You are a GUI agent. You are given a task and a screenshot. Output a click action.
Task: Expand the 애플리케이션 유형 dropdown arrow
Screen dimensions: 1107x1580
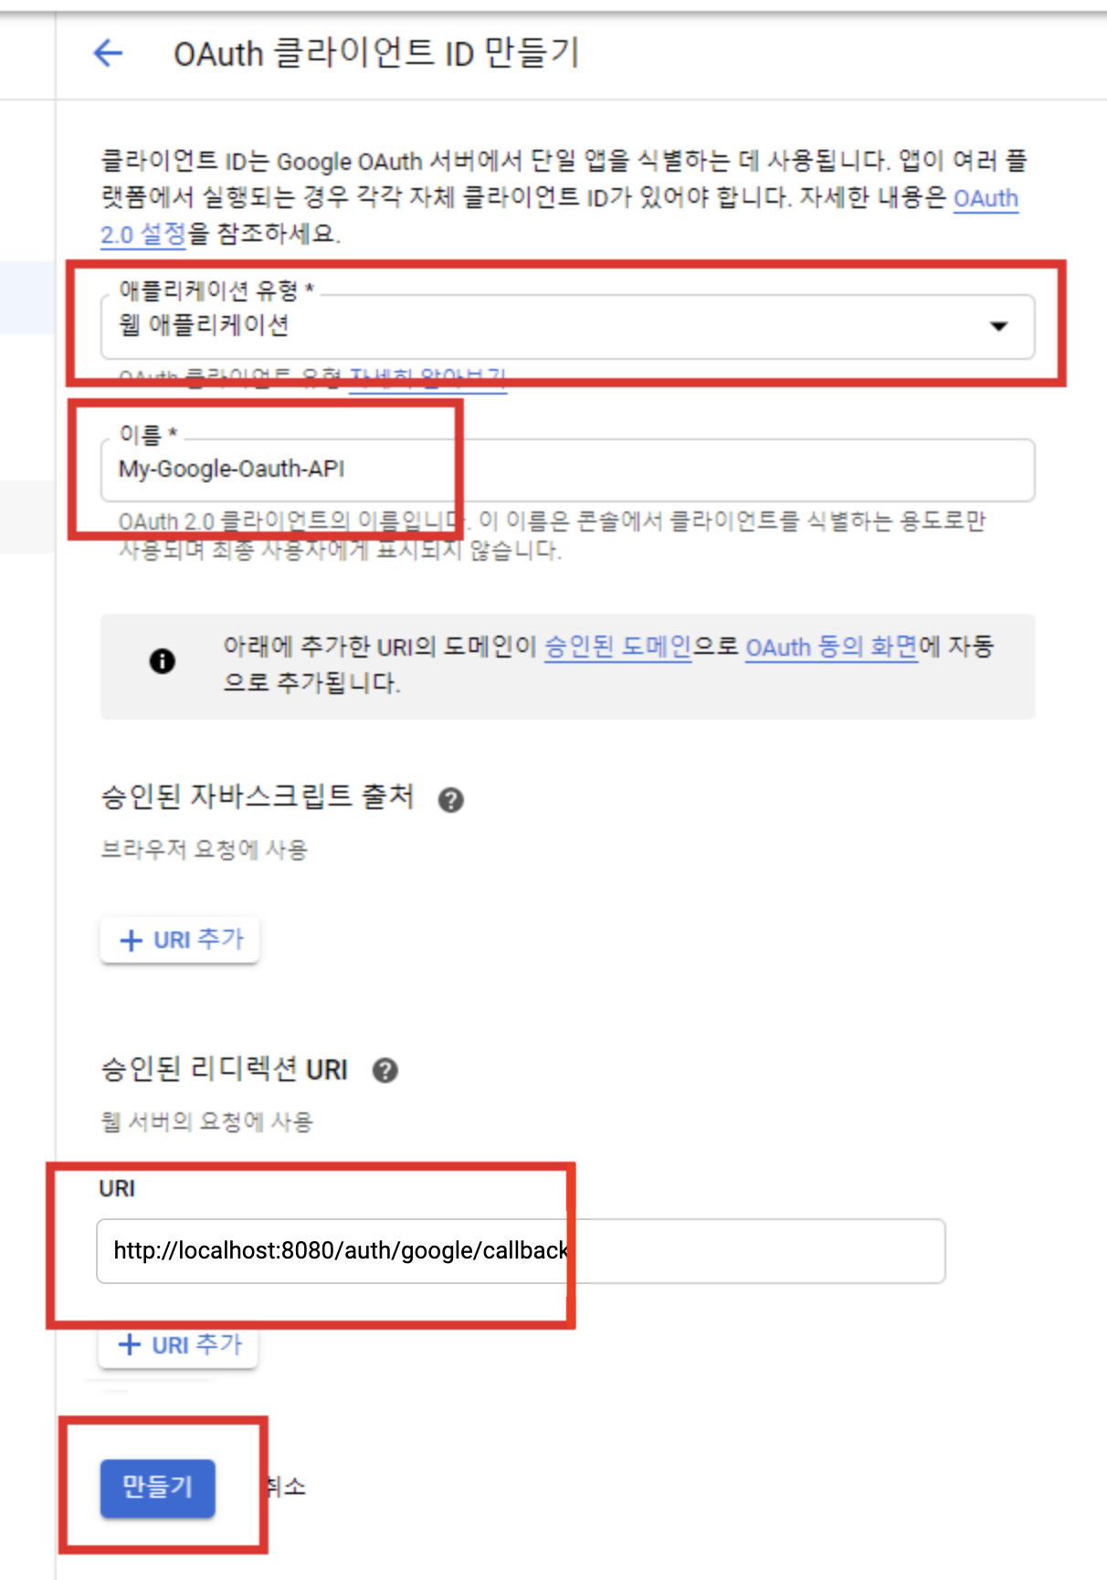pos(999,326)
